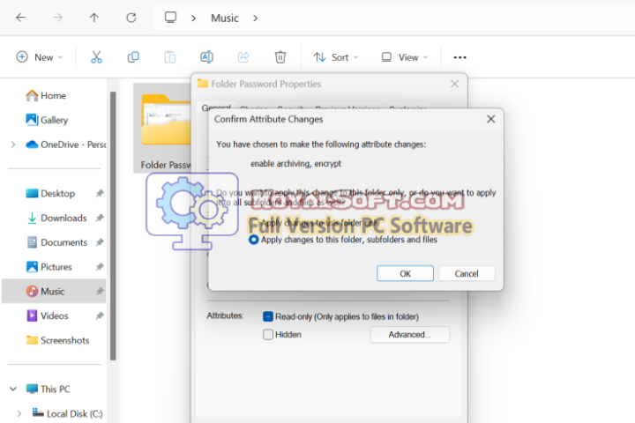
Task: Close the Folder Password Properties window
Action: (455, 84)
